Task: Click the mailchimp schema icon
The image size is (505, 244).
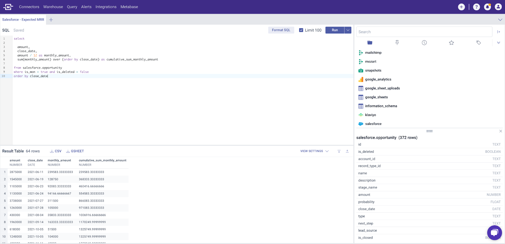Action: pos(361,53)
